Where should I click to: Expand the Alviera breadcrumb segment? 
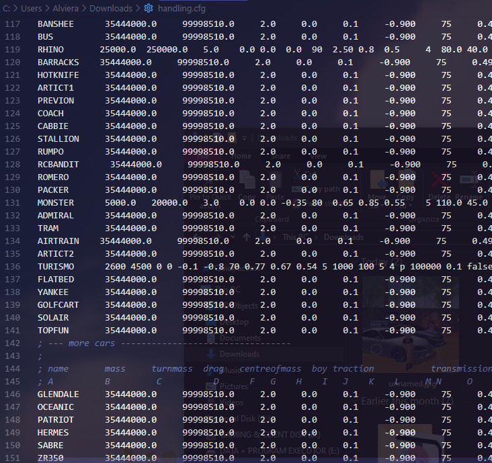pos(68,8)
